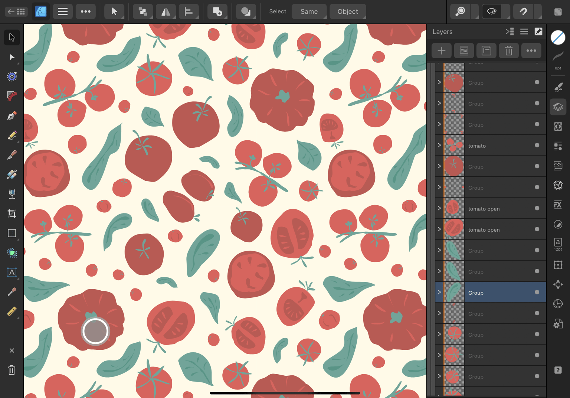This screenshot has height=398, width=570.
Task: Open the help question mark
Action: (x=558, y=370)
